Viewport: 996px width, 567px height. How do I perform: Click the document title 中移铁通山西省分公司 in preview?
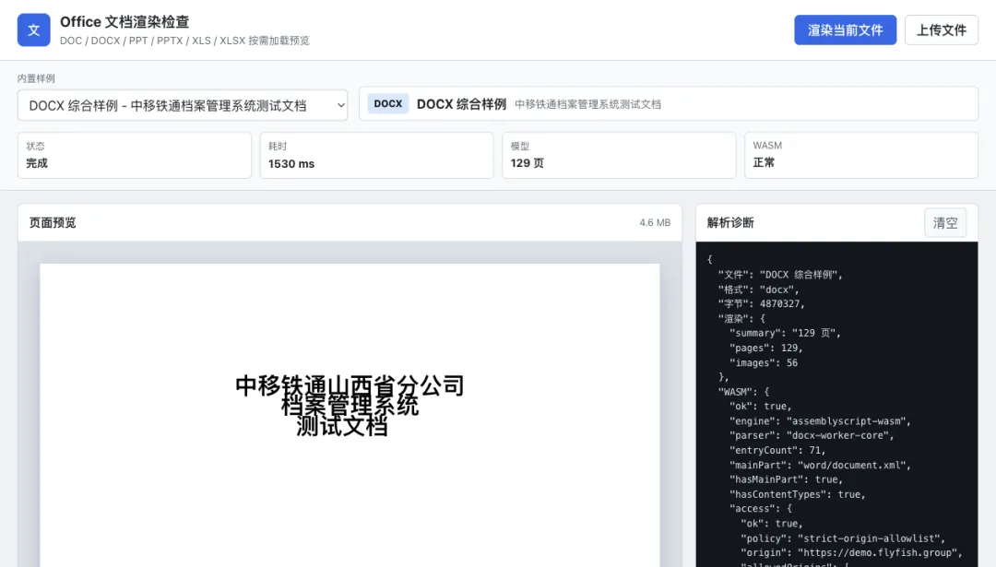(x=350, y=384)
